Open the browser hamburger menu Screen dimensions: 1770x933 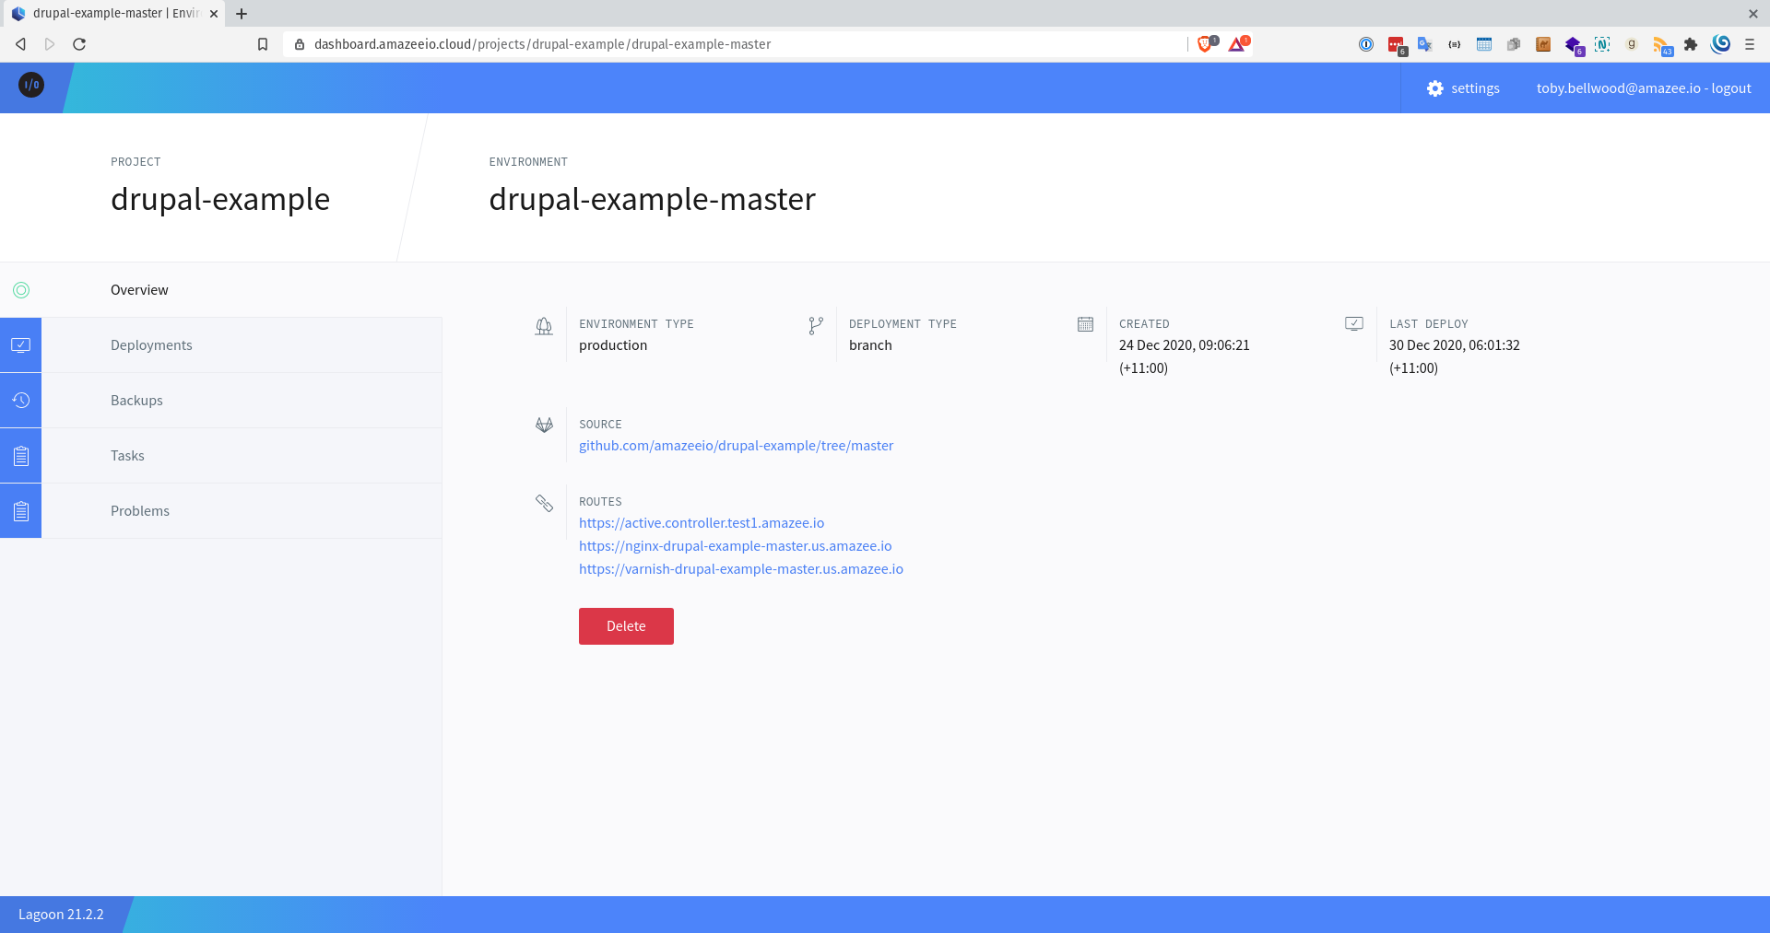[1750, 44]
